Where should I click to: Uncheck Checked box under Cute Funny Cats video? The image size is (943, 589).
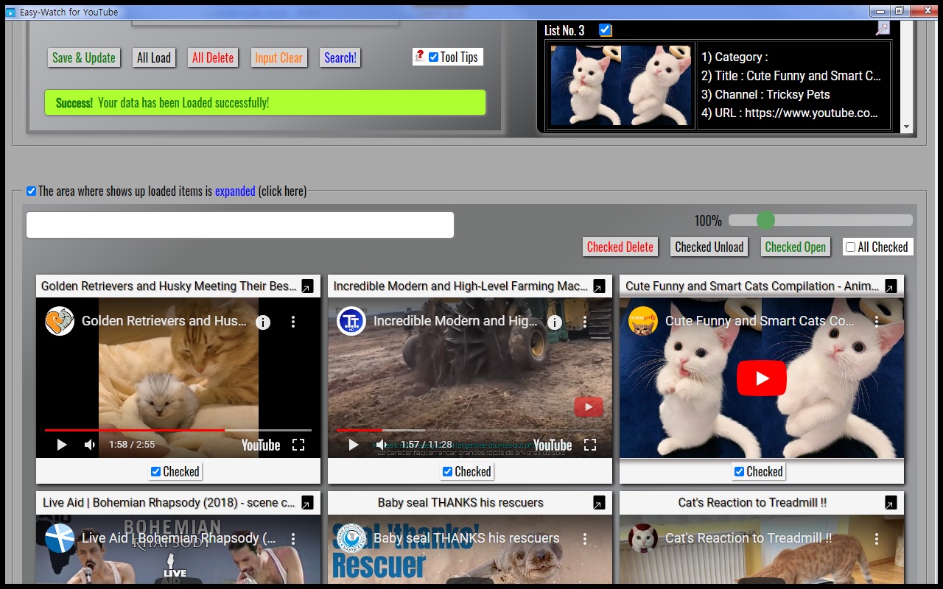(x=739, y=472)
